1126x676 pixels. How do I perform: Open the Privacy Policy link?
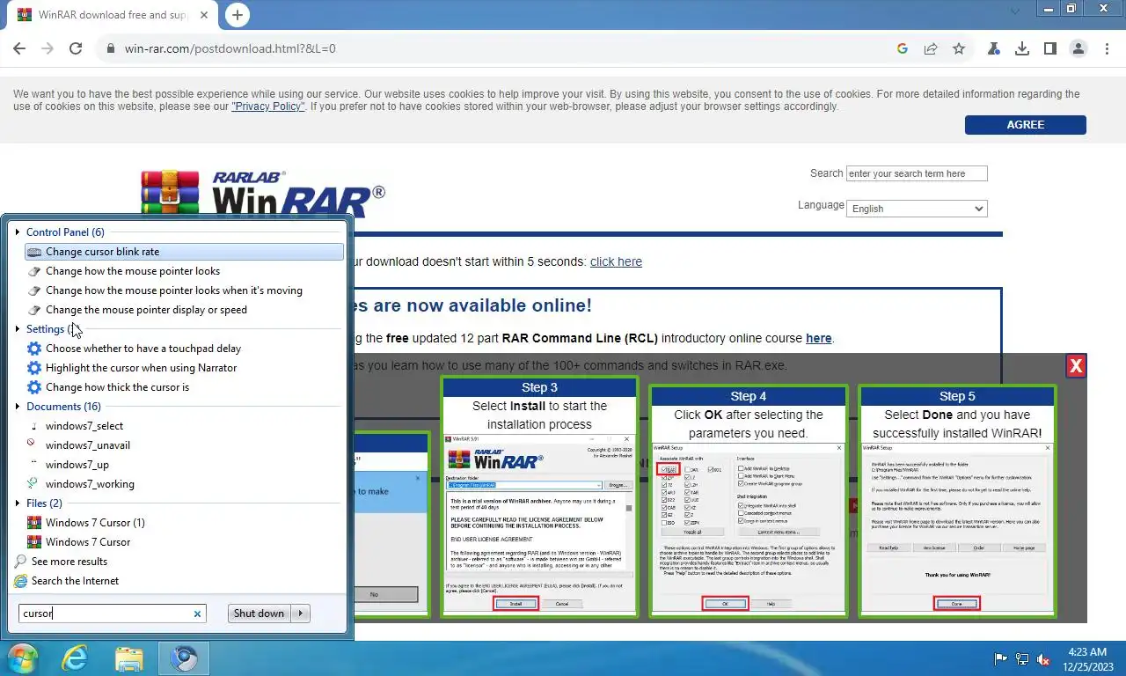(x=268, y=107)
